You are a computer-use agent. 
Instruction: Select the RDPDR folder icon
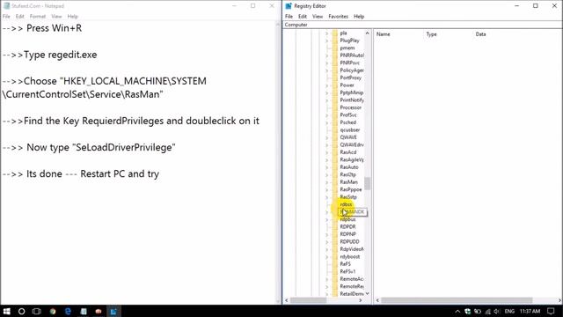335,227
